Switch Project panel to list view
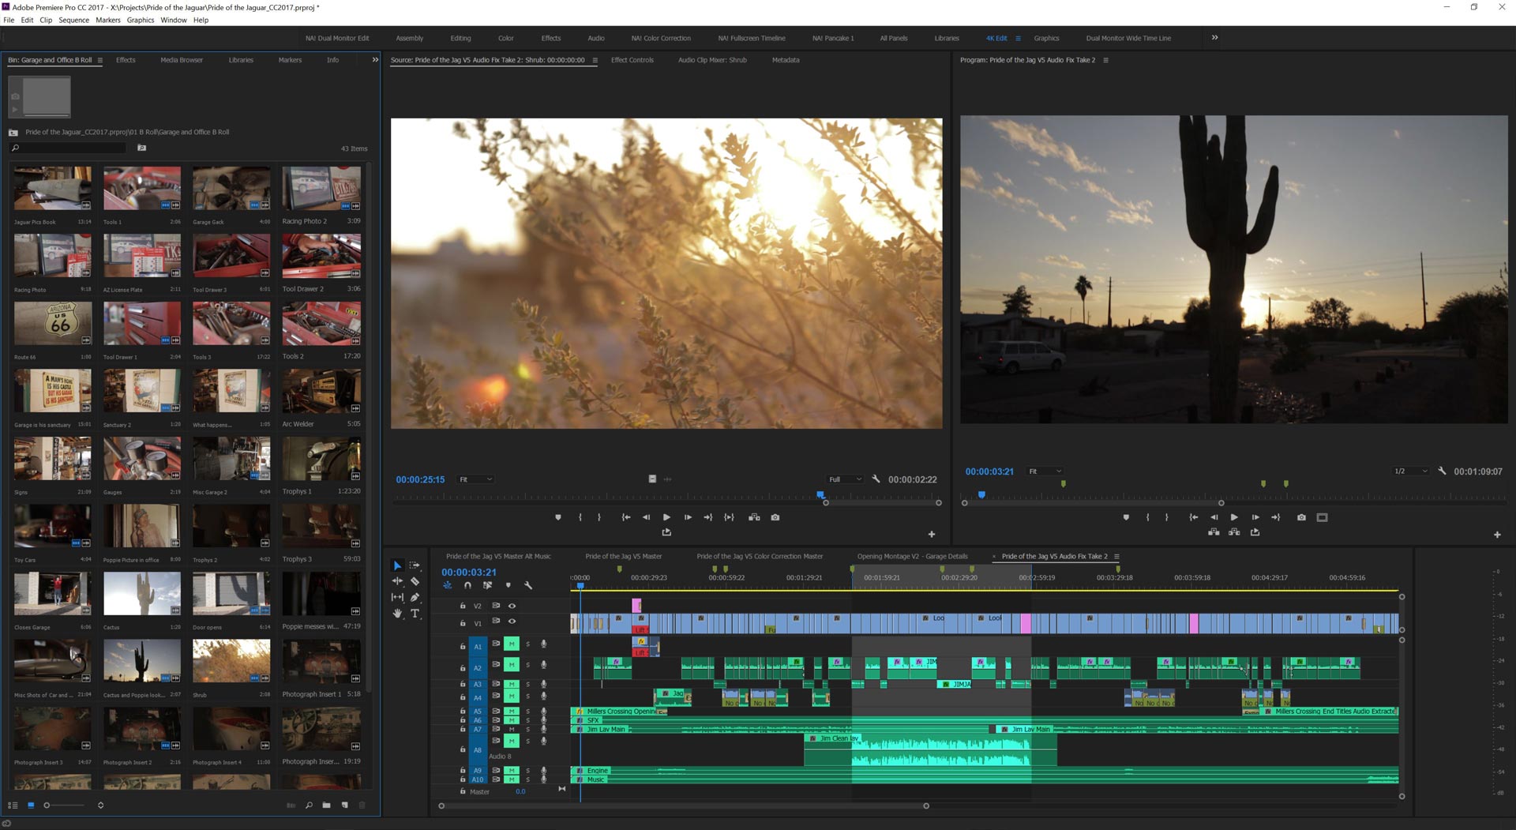 [13, 806]
